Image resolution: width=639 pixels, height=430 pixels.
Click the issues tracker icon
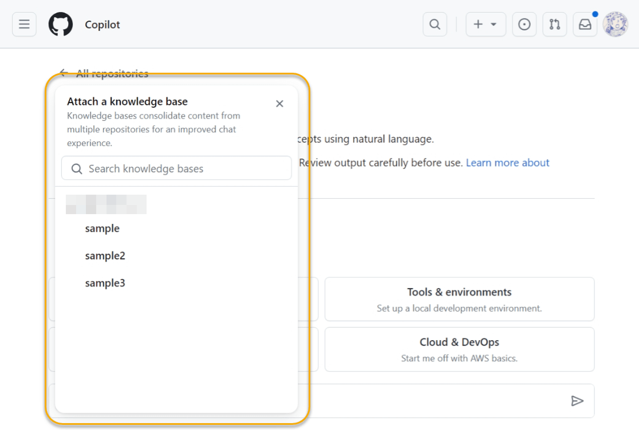[x=524, y=24]
